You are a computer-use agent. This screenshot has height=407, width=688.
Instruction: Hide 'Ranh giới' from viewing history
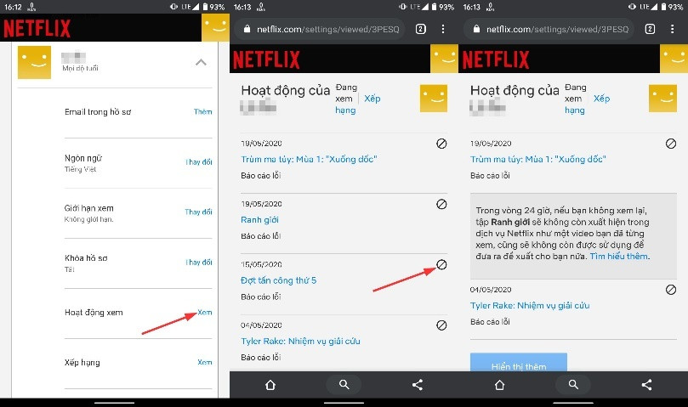441,204
